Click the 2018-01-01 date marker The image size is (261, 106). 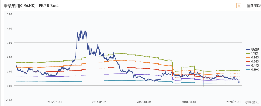click(x=189, y=102)
